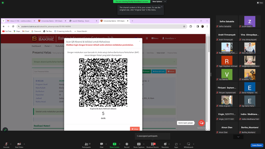
Task: Open the Apps icon
Action: (176, 144)
